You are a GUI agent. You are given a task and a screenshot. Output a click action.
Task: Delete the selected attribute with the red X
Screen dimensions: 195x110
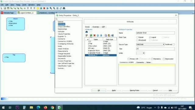(x=94, y=35)
